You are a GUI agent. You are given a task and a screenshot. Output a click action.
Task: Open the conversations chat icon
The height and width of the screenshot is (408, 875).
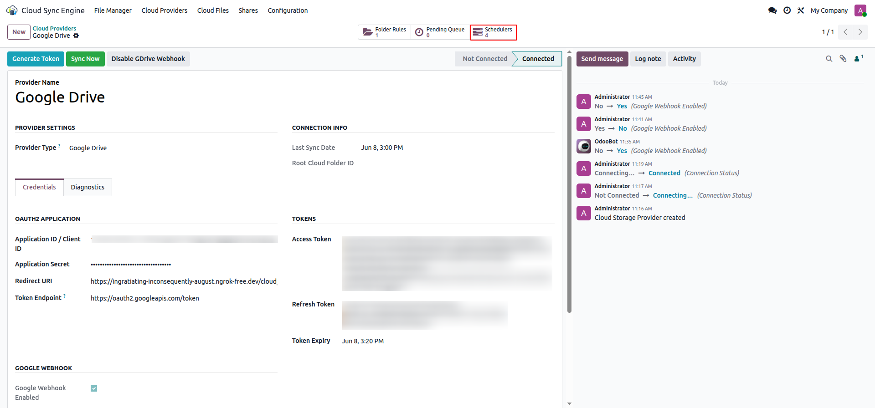772,10
